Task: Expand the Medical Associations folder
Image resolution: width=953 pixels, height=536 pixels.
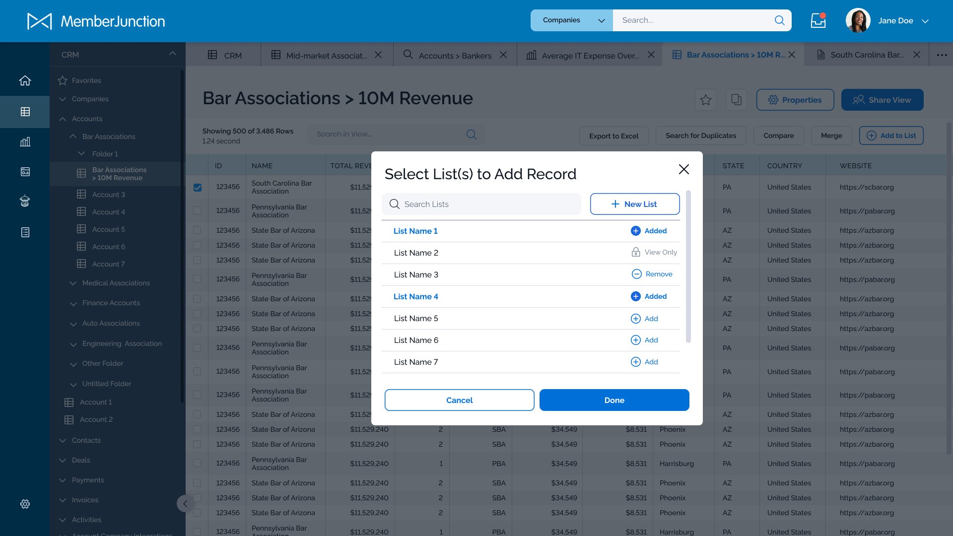Action: click(73, 283)
